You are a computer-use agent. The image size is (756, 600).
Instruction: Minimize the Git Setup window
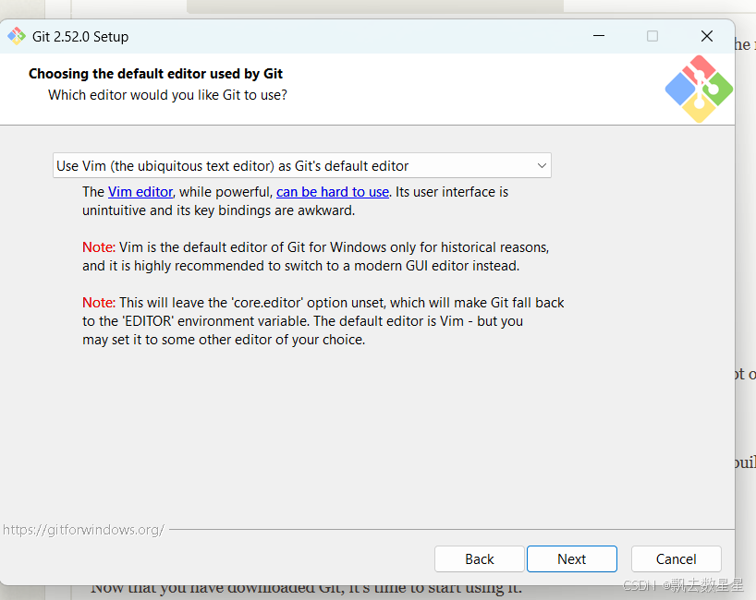(599, 36)
